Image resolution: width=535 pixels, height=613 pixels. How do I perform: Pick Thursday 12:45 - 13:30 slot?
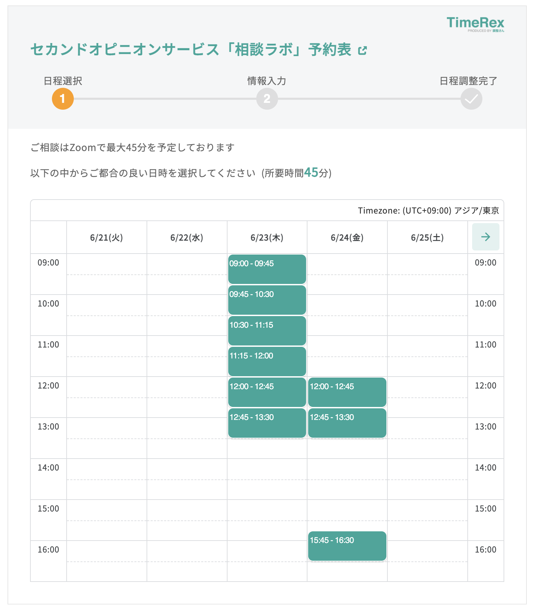click(x=267, y=423)
